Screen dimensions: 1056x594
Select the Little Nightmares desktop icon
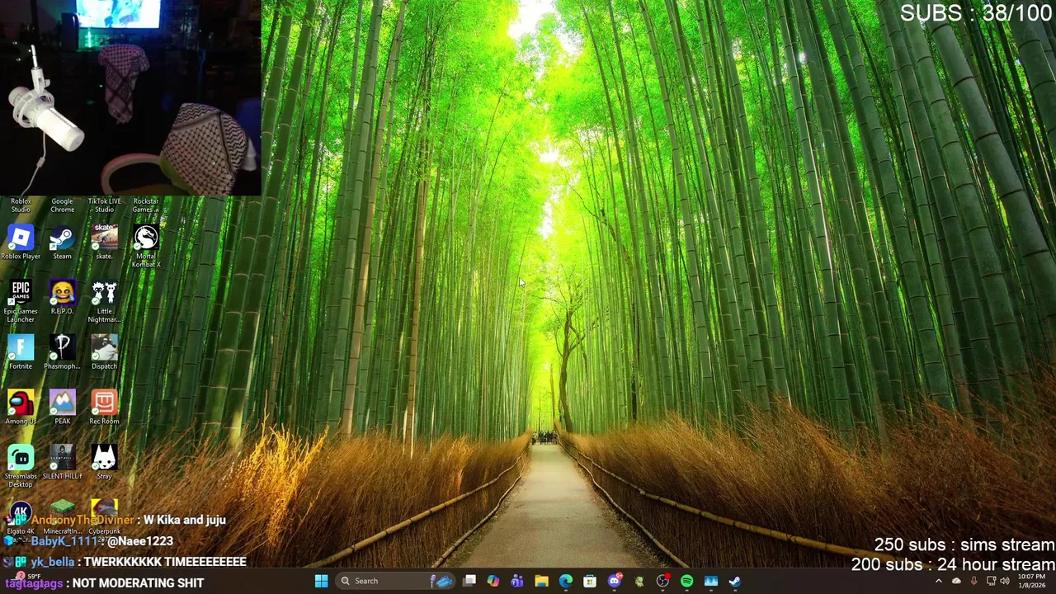pos(104,301)
